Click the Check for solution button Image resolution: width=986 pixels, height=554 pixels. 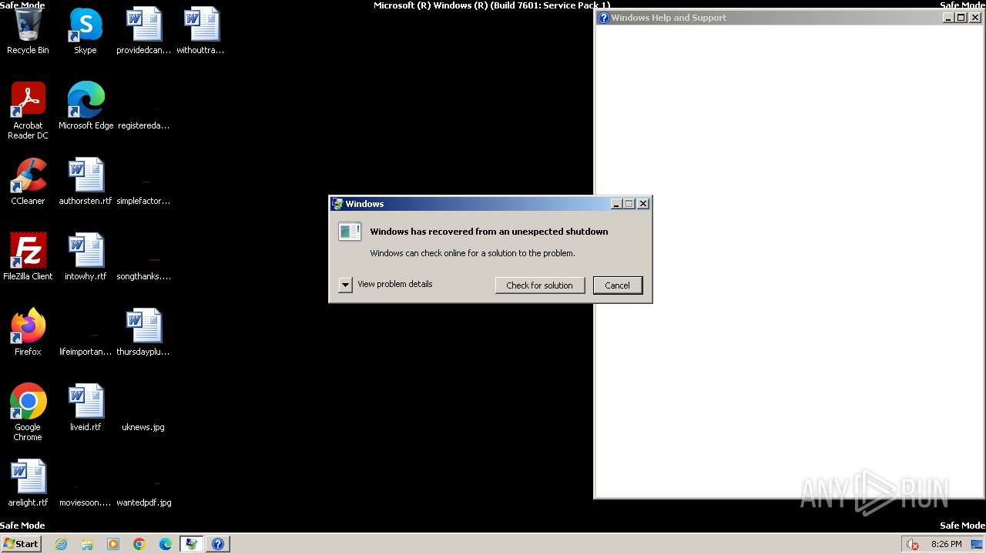(x=540, y=285)
